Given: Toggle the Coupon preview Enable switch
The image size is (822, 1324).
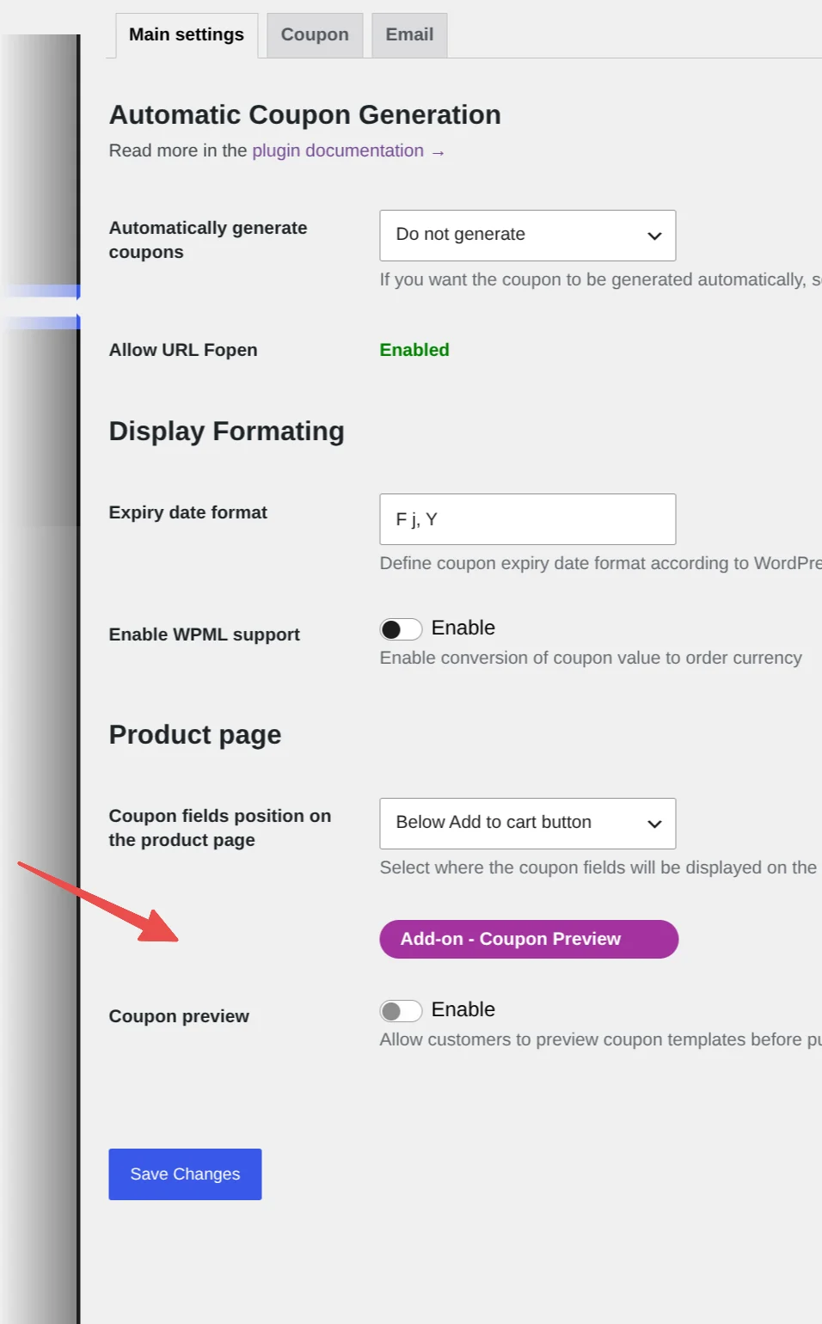Looking at the screenshot, I should pos(402,1011).
